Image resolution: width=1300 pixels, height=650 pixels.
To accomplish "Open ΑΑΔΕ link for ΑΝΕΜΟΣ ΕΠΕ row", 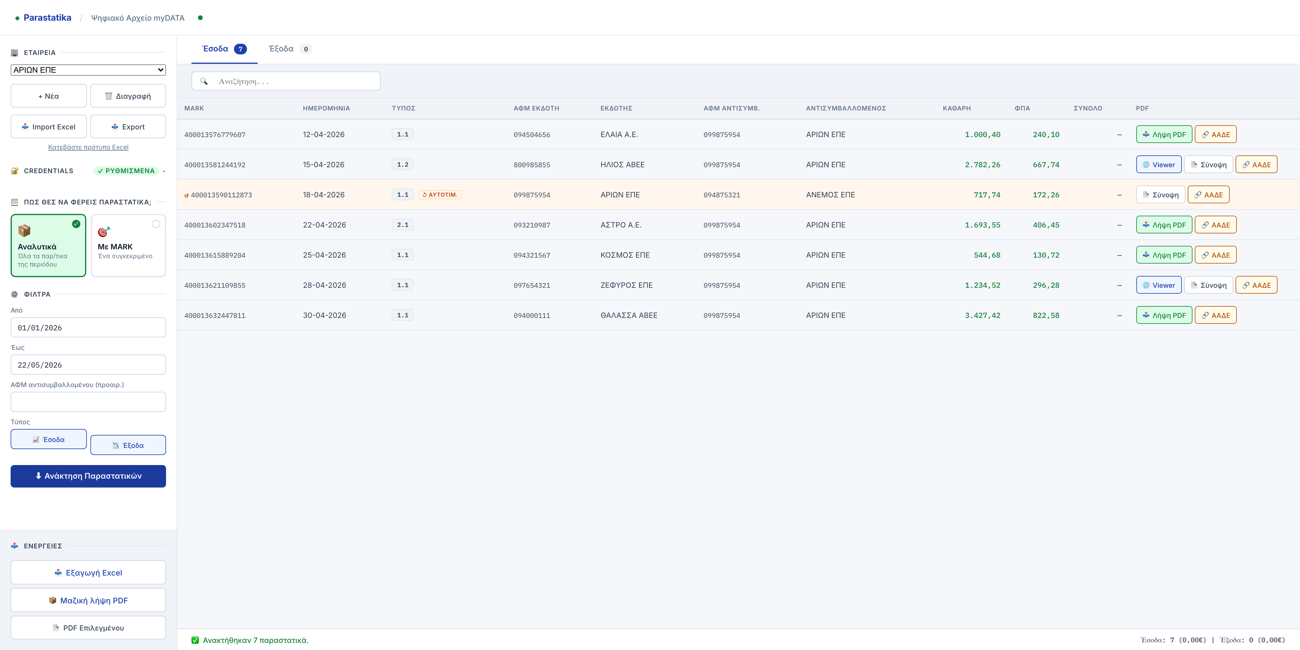I will tap(1208, 195).
